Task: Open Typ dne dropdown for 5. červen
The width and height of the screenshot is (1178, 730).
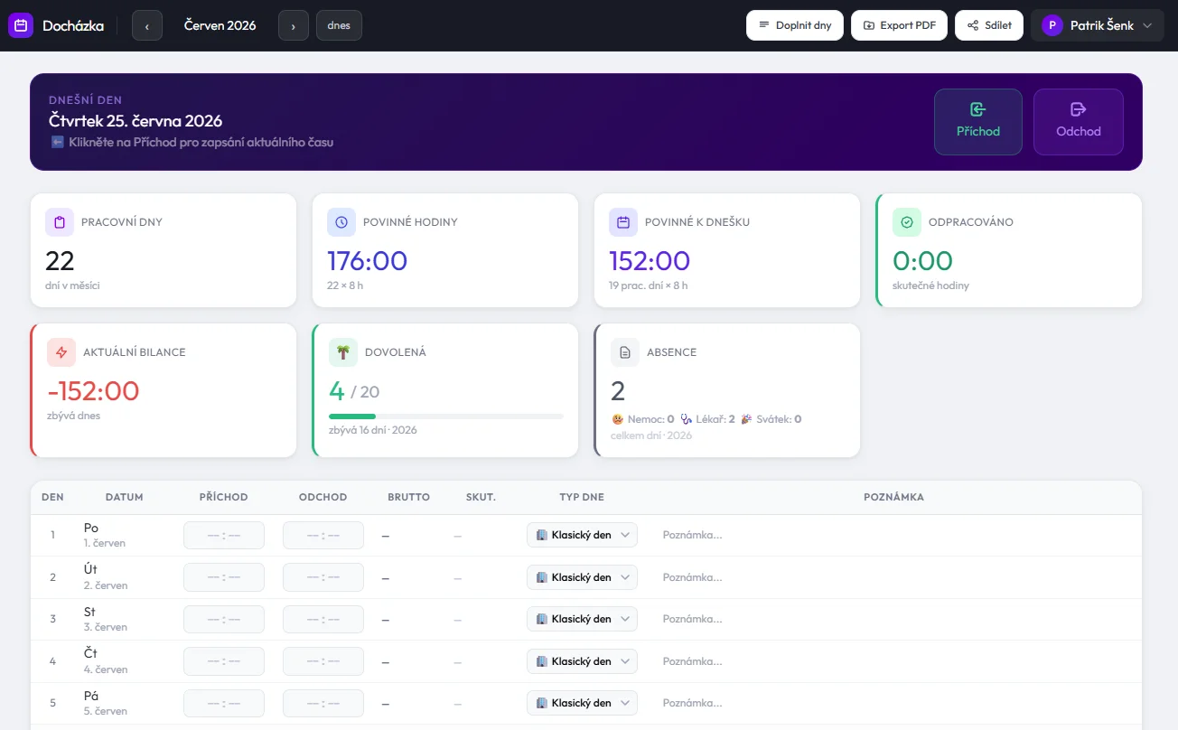Action: pos(582,703)
